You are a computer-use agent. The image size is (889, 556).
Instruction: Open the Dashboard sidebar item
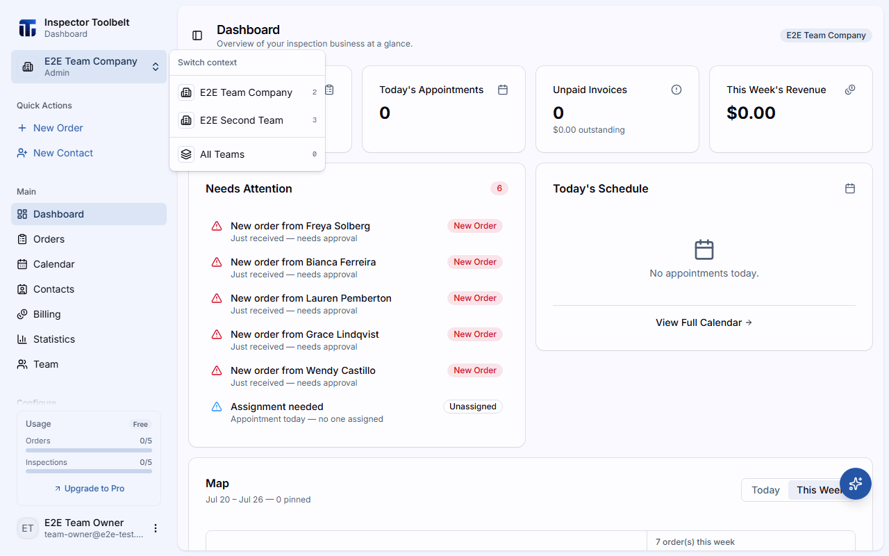[89, 214]
